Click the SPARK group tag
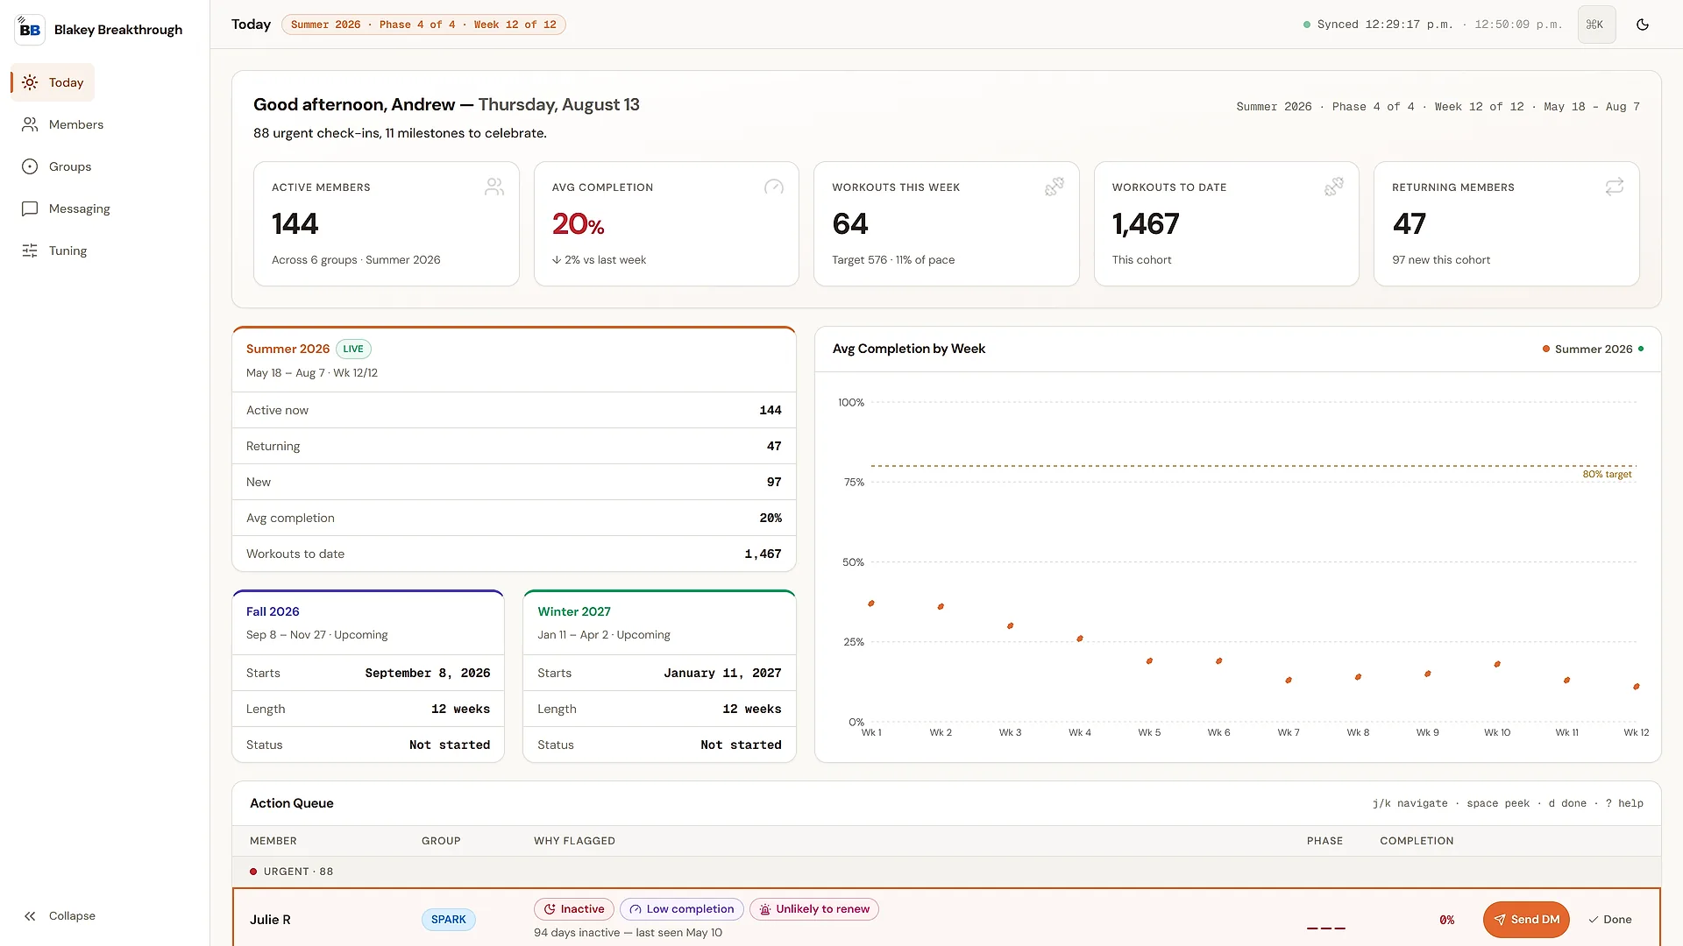Image resolution: width=1683 pixels, height=946 pixels. [449, 920]
